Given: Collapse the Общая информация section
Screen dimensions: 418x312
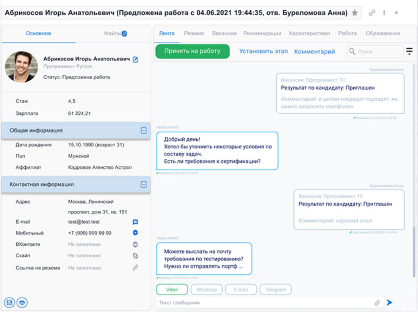Looking at the screenshot, I should (144, 131).
